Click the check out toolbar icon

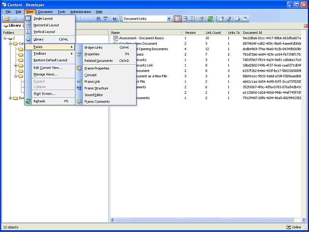pyautogui.click(x=238, y=19)
